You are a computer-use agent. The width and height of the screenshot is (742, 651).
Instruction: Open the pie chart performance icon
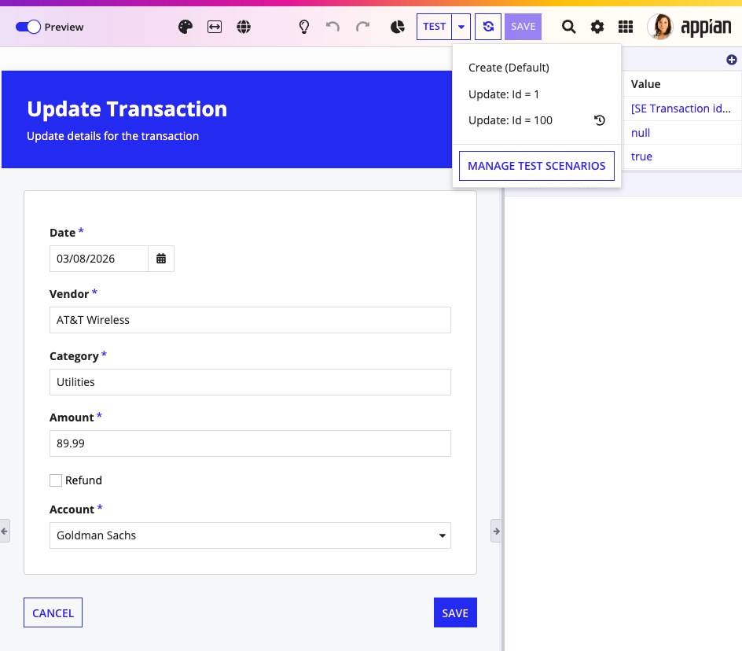398,27
